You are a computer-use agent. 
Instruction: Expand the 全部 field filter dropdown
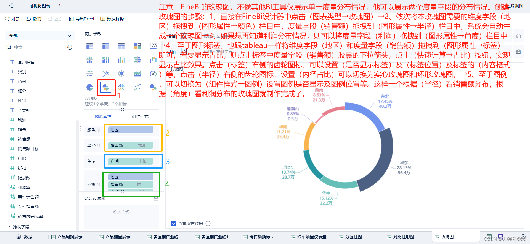[x=40, y=36]
